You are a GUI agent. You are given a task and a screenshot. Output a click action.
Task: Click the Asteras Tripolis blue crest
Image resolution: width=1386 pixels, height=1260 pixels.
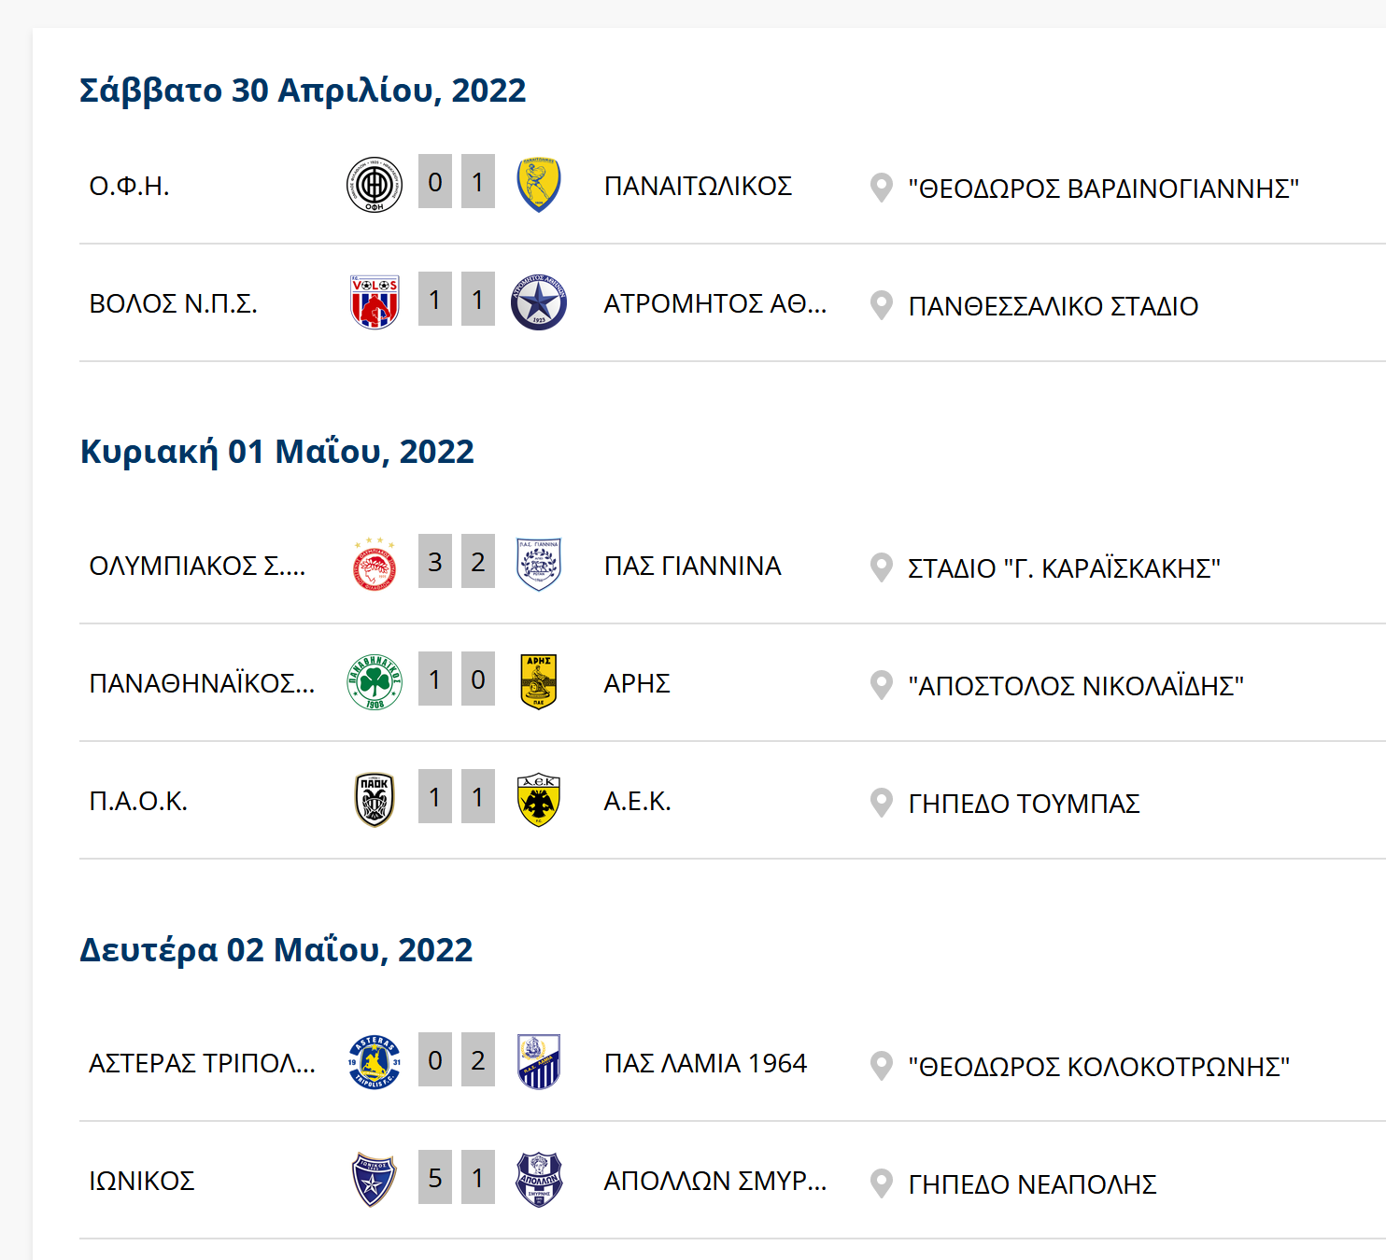[x=375, y=1062]
